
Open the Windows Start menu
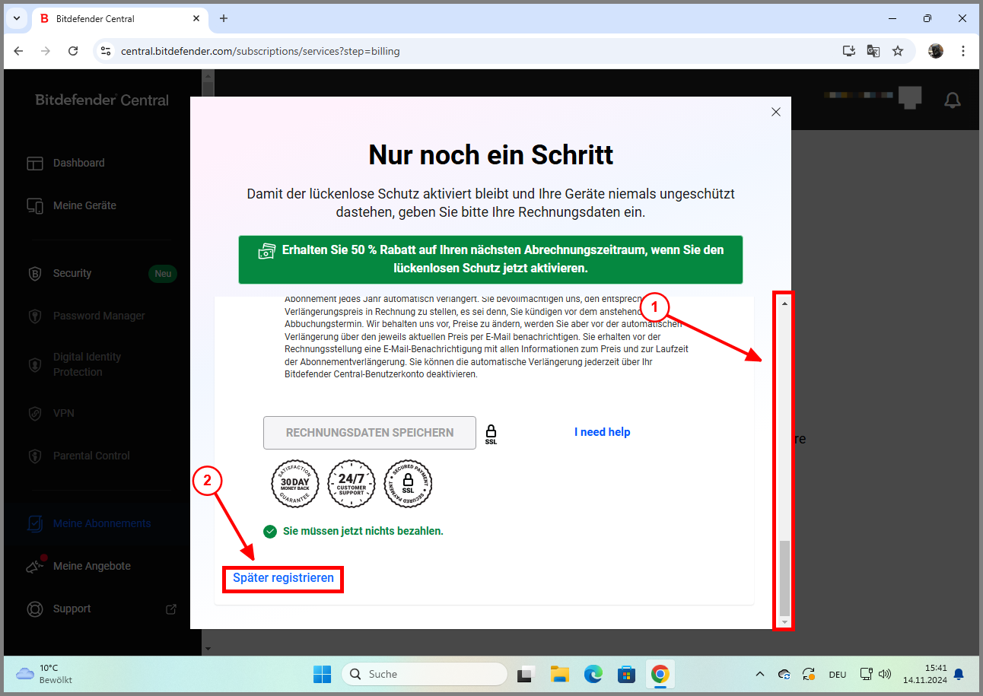click(x=323, y=674)
